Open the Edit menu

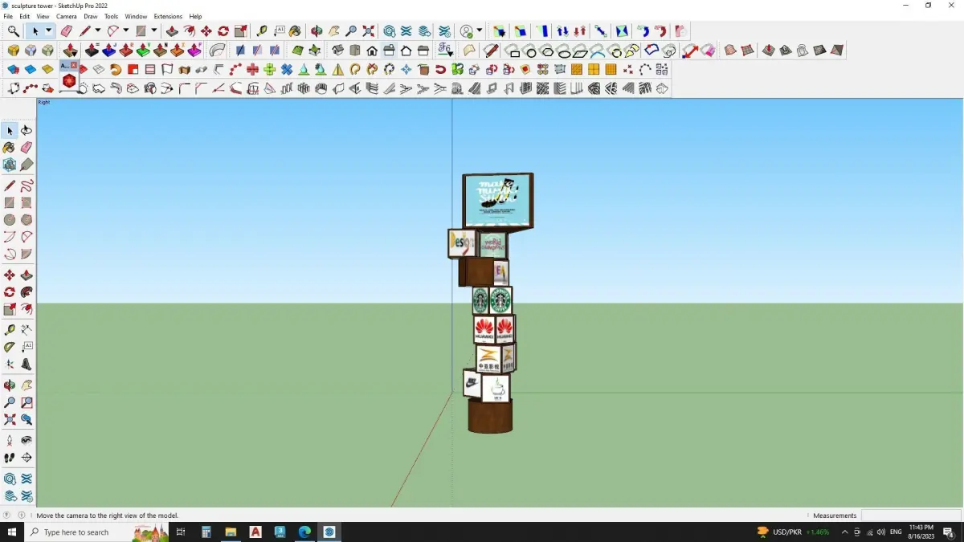tap(25, 16)
